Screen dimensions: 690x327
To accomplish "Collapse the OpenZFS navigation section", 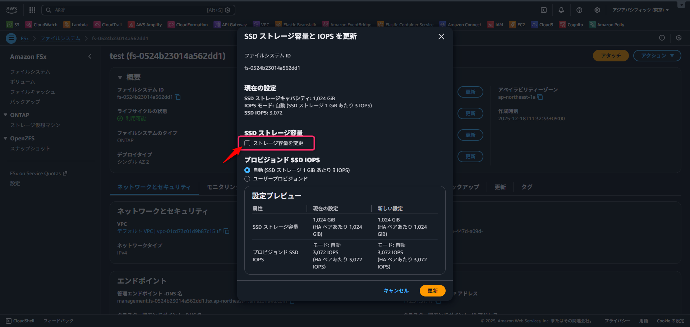I will tap(5, 138).
